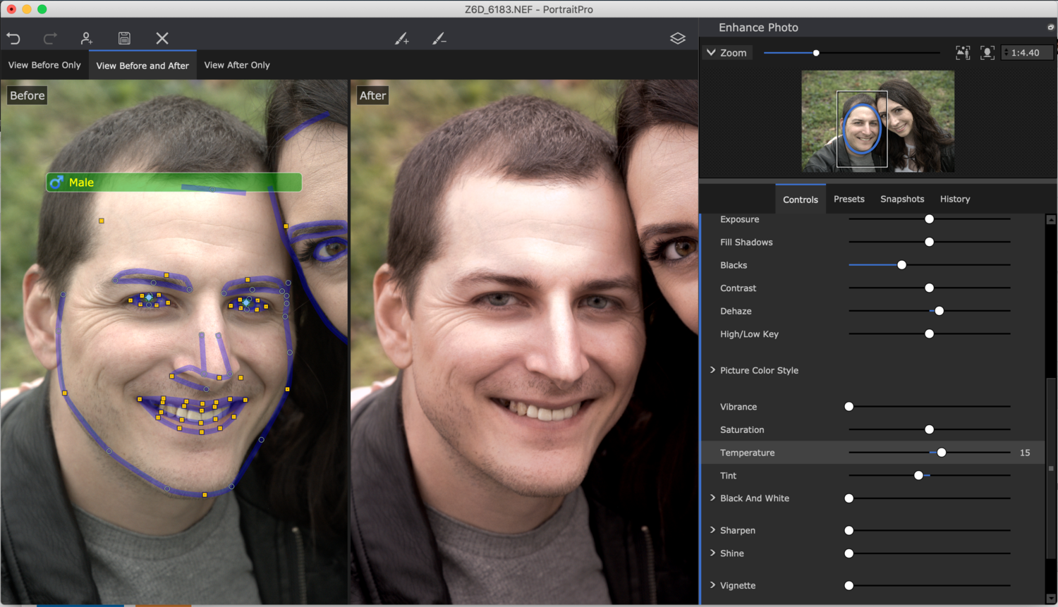Image resolution: width=1058 pixels, height=607 pixels.
Task: Click the X close-image toolbar icon
Action: pos(162,39)
